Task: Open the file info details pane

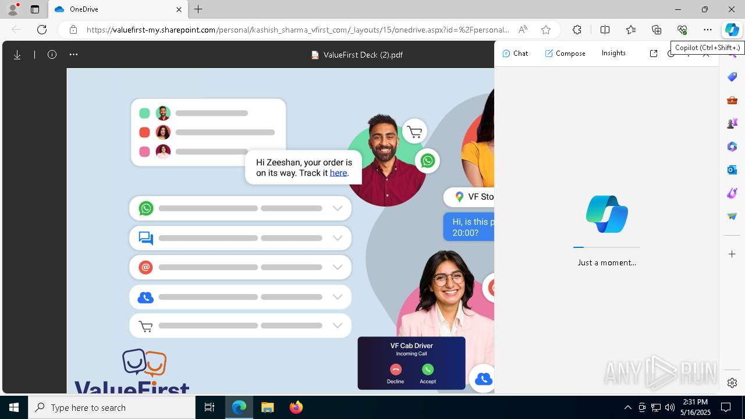Action: (x=52, y=55)
